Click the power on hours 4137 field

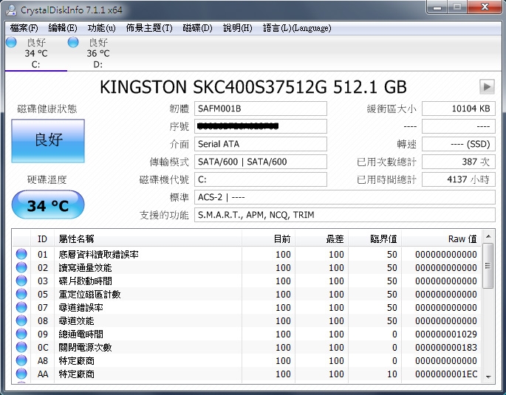tap(459, 179)
